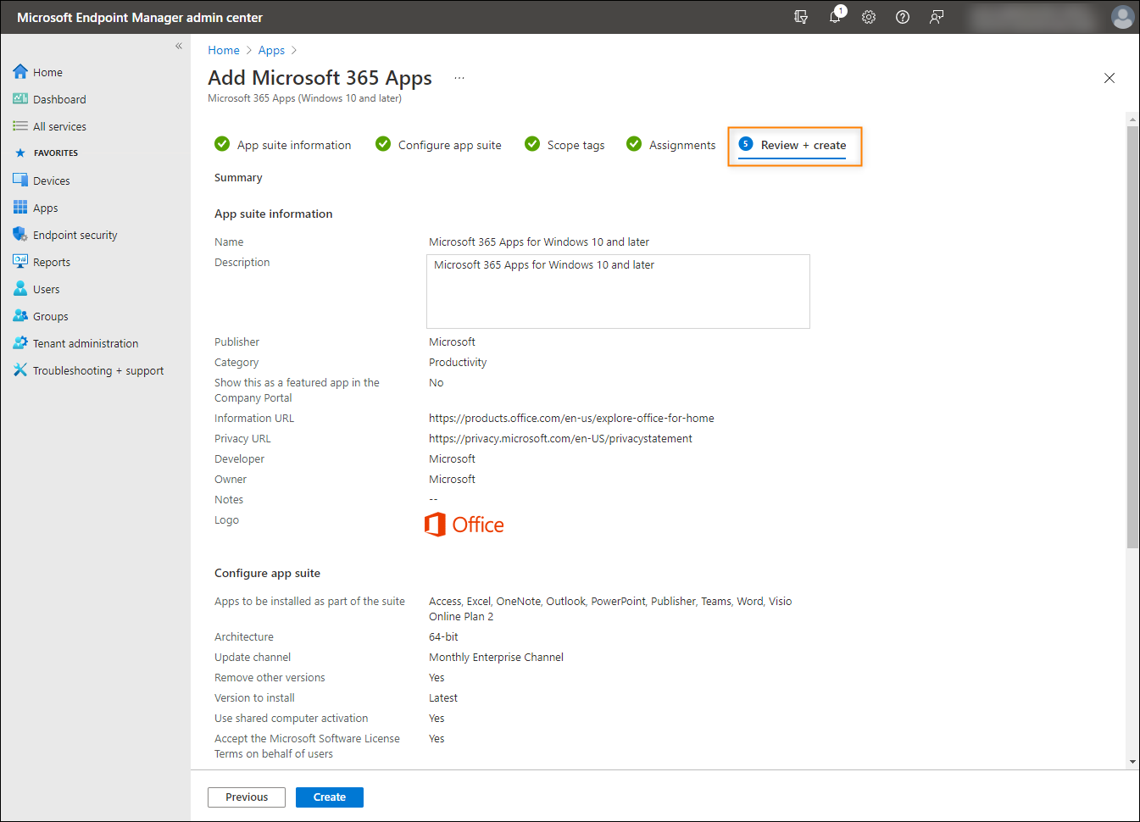Click the scrollbar up arrow
Viewport: 1140px width, 822px height.
point(1132,119)
